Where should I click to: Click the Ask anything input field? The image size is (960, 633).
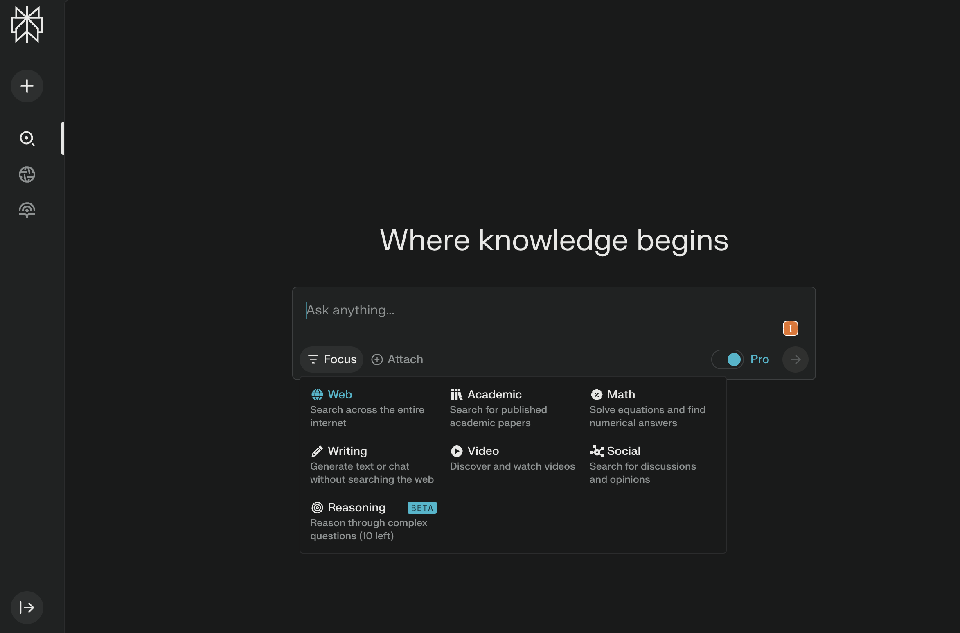point(532,310)
